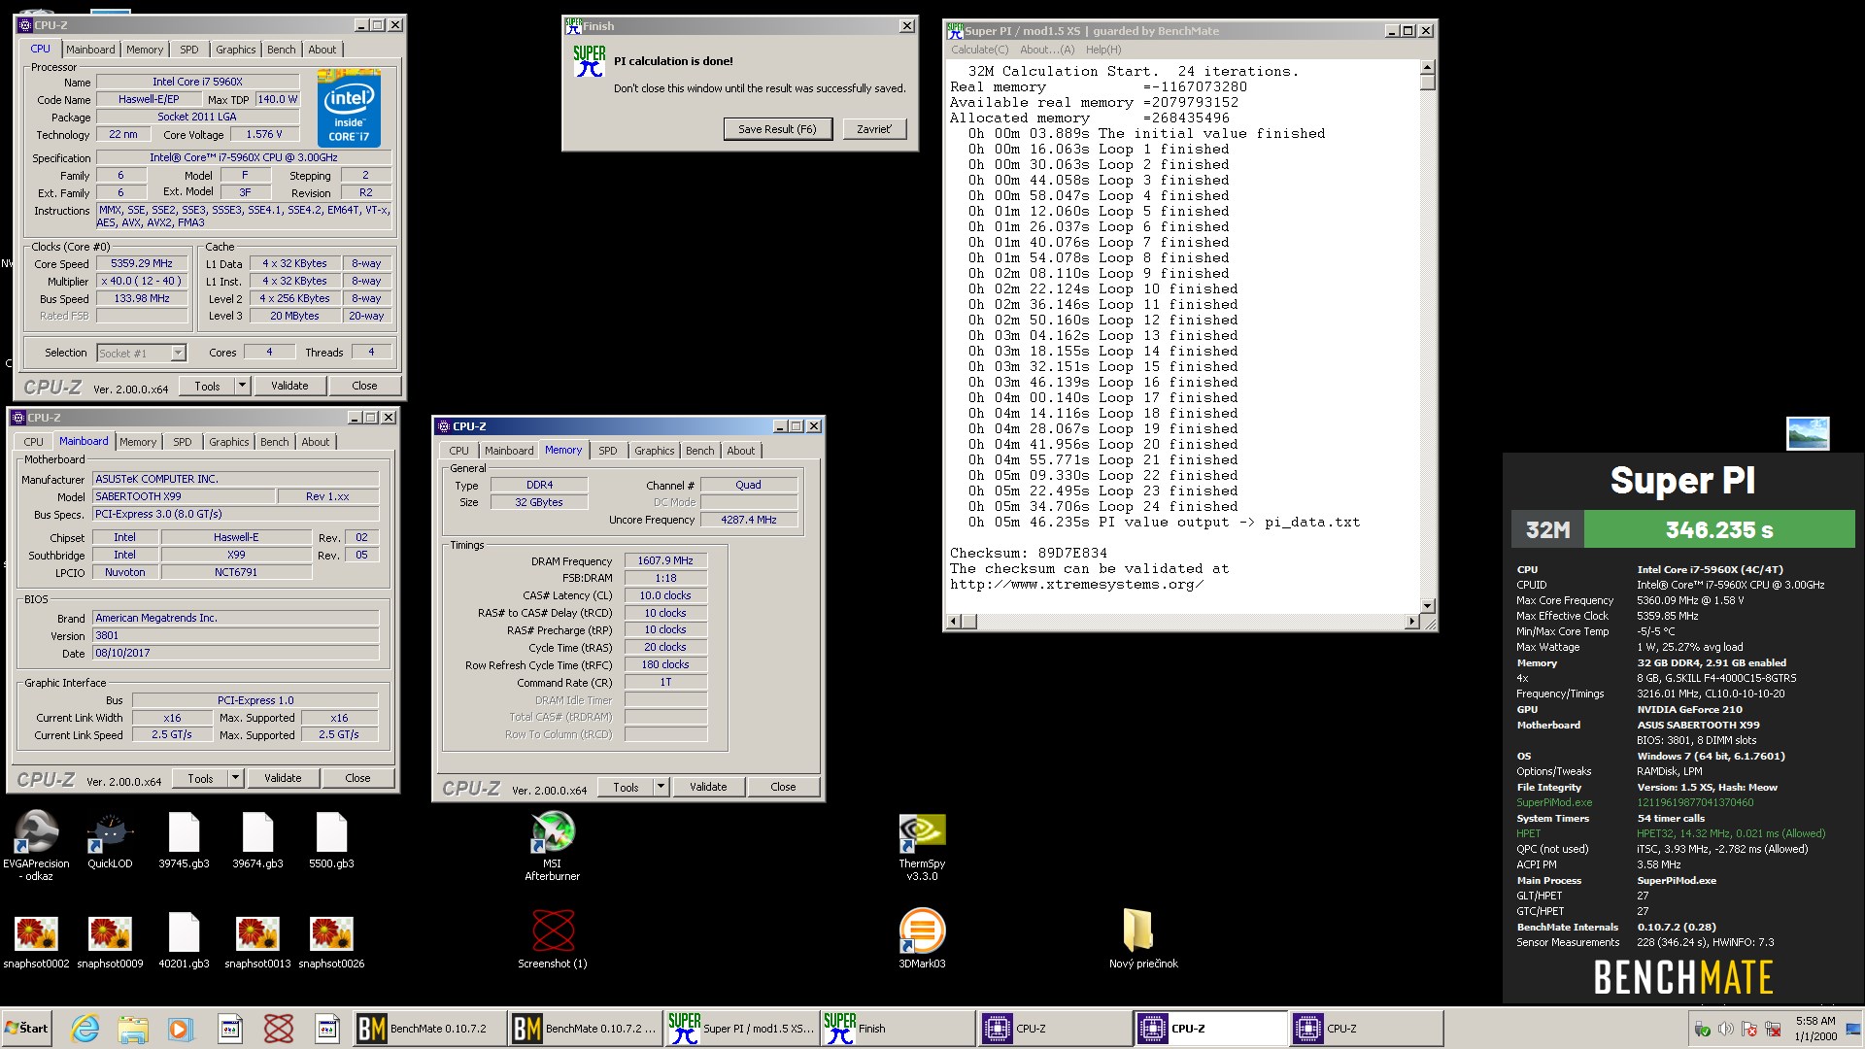This screenshot has height=1049, width=1865.
Task: Select the 5500.gb3 file icon
Action: tap(331, 841)
